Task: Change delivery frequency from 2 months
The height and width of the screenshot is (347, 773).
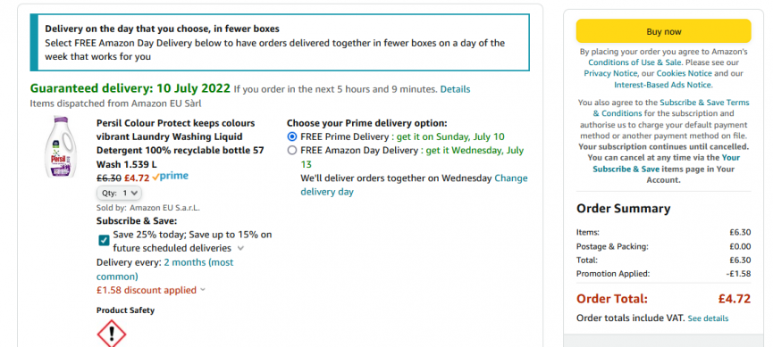Action: 164,269
